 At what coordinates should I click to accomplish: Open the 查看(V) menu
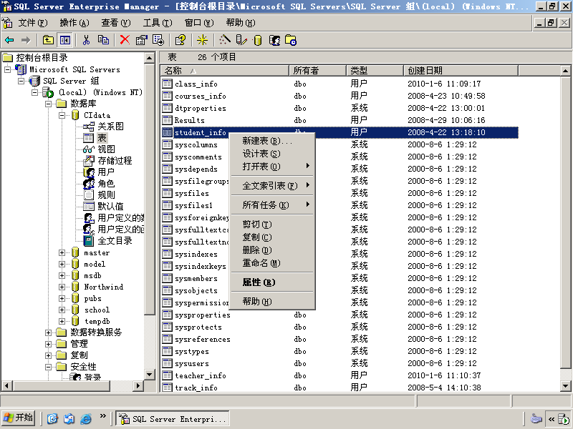click(x=116, y=23)
